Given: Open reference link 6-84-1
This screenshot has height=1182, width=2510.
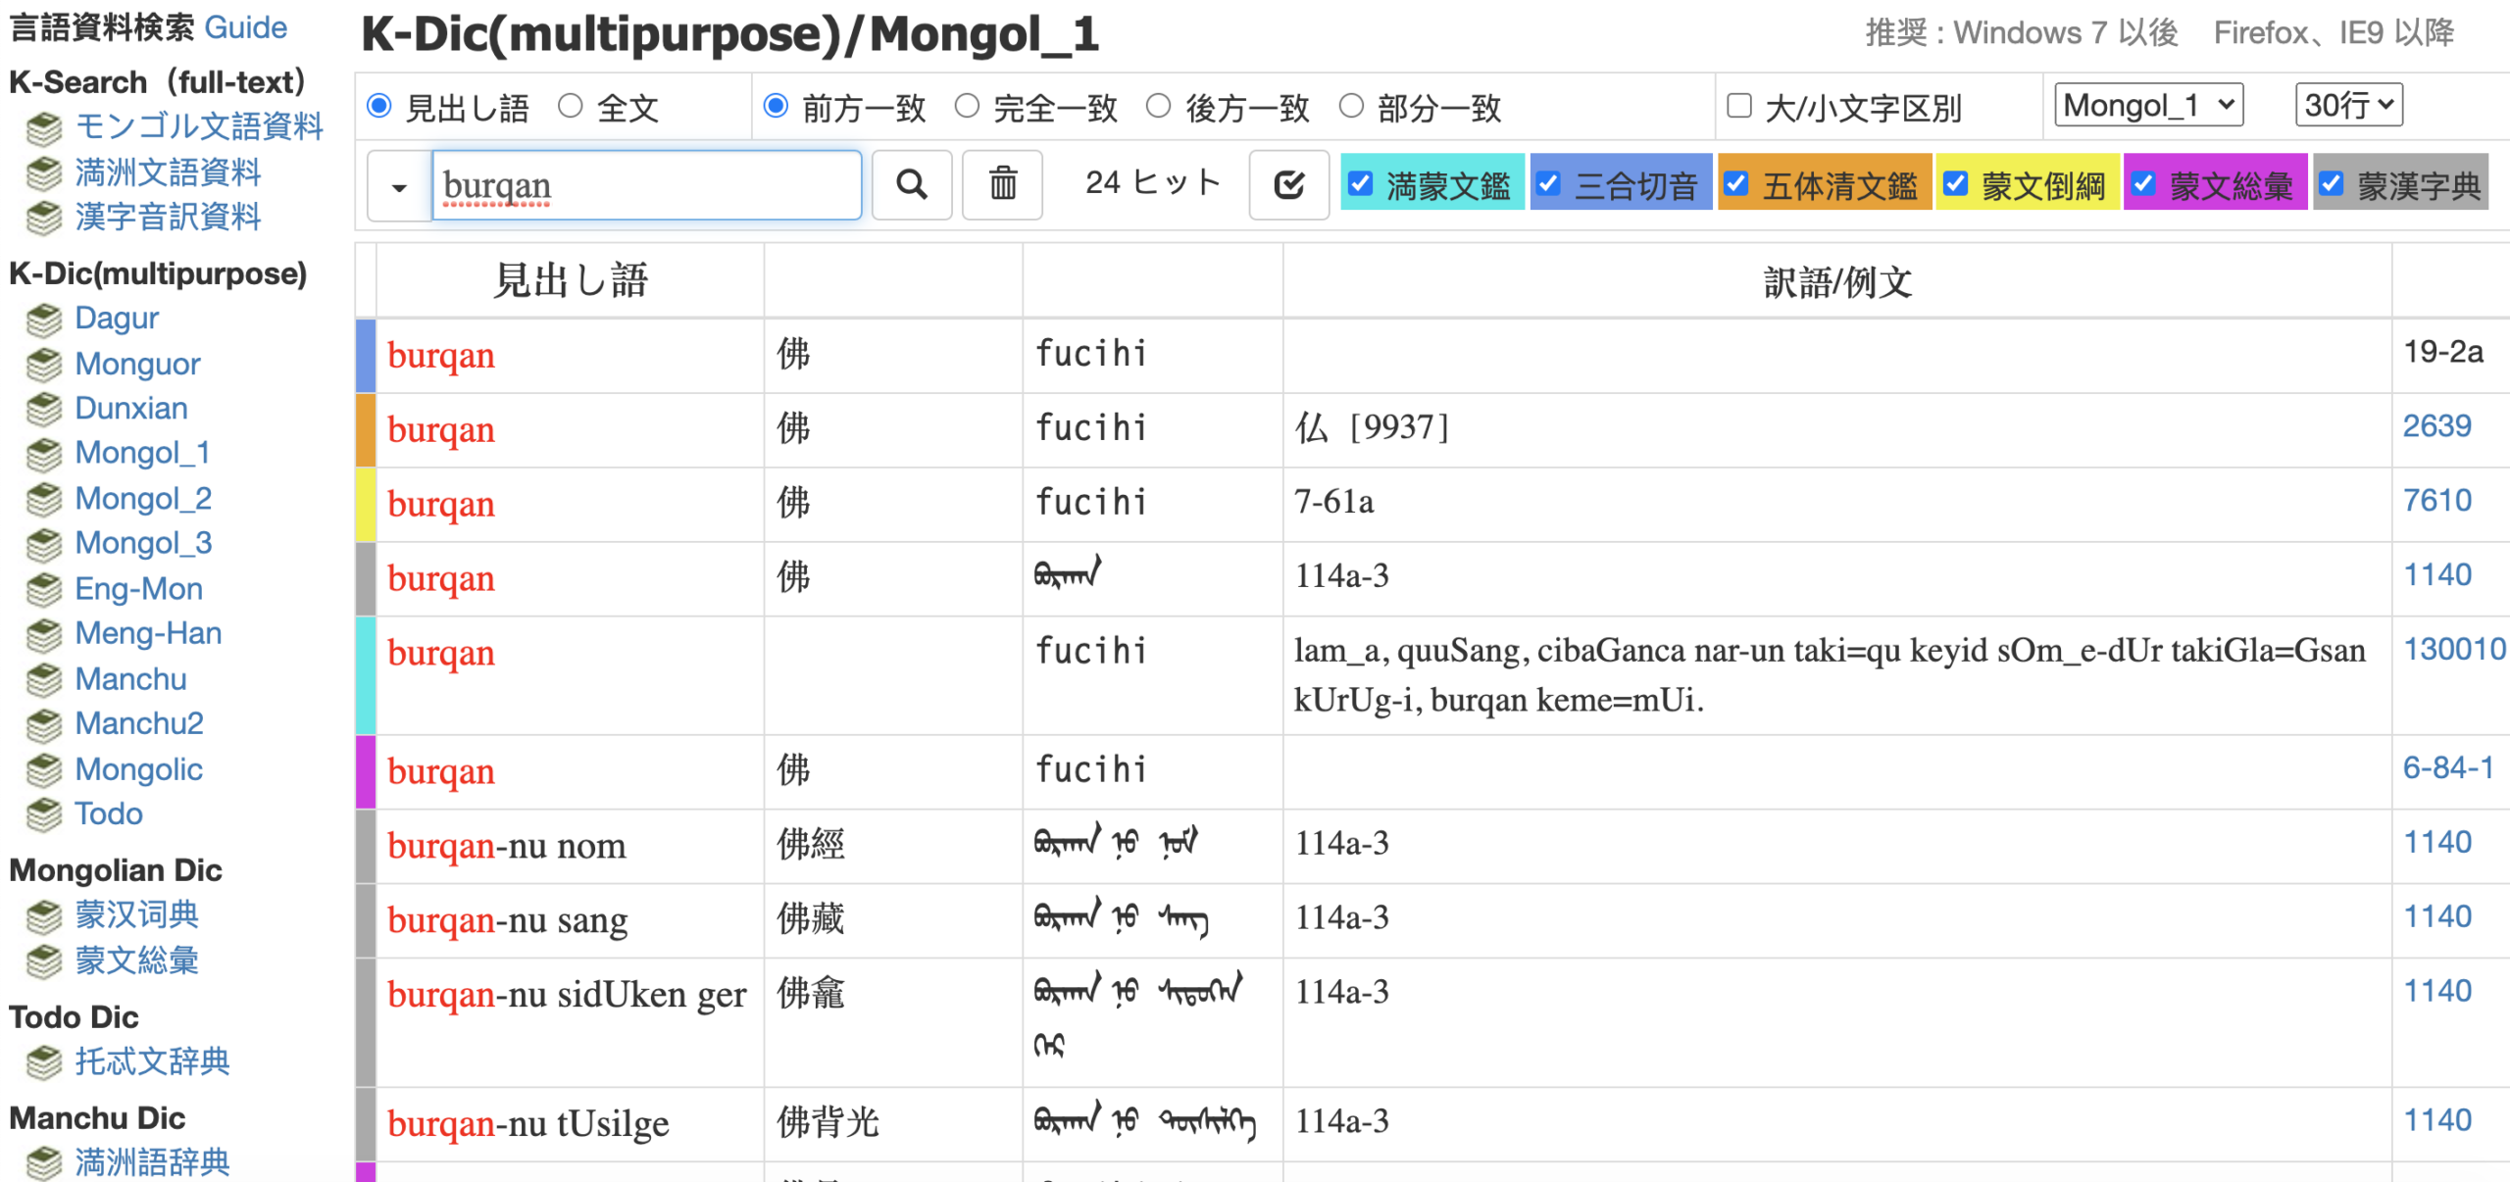Looking at the screenshot, I should 2447,768.
